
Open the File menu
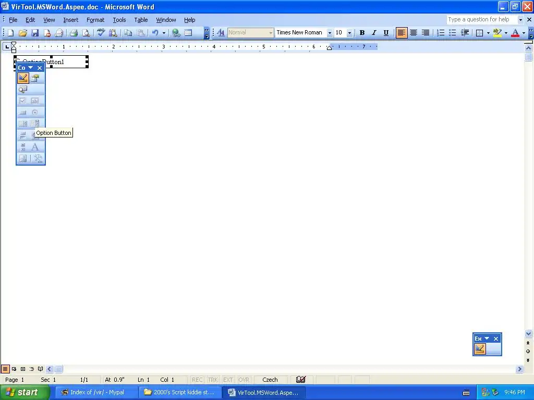(x=13, y=20)
